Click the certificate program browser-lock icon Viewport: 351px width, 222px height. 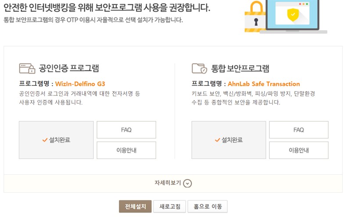(27, 68)
